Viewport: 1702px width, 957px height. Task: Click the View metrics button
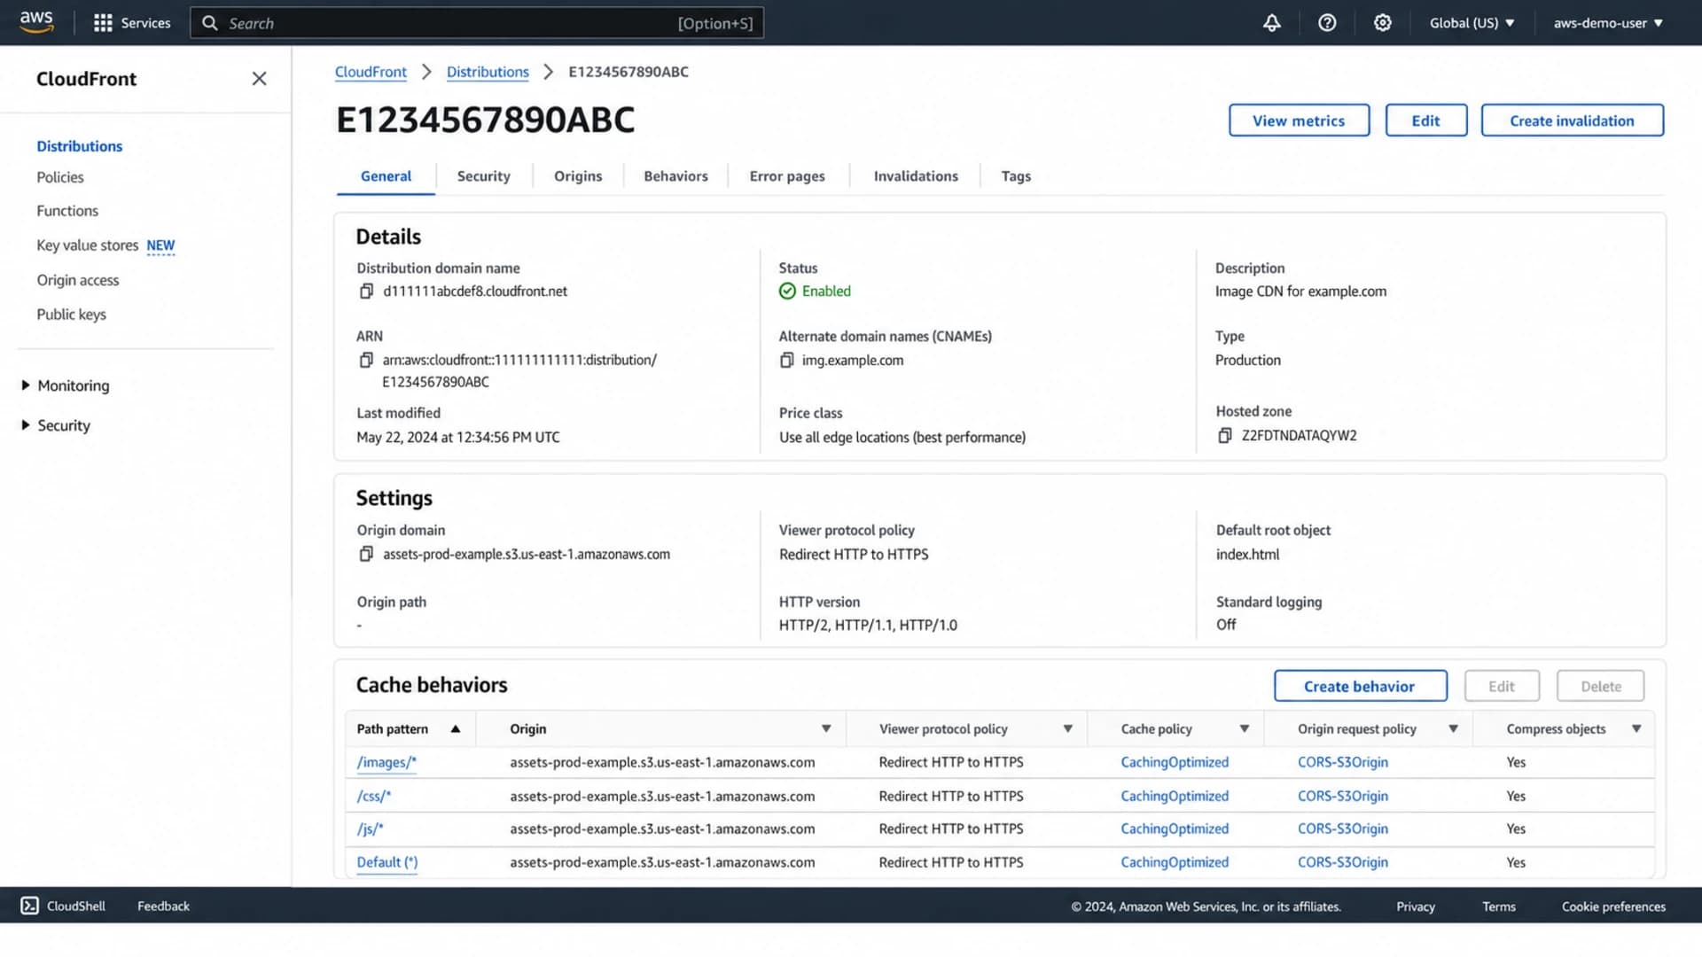tap(1299, 121)
